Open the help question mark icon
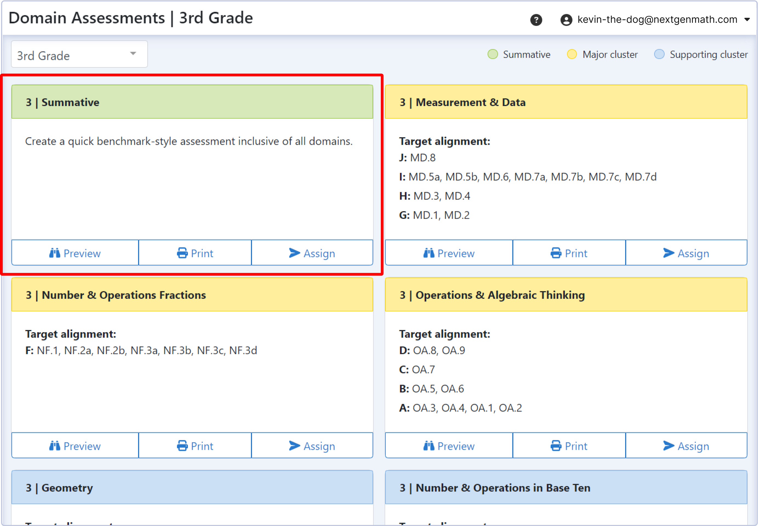This screenshot has width=758, height=526. 536,20
